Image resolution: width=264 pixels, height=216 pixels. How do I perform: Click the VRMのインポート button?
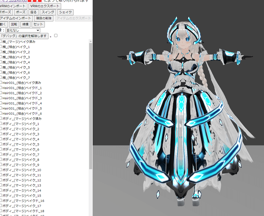coord(13,6)
